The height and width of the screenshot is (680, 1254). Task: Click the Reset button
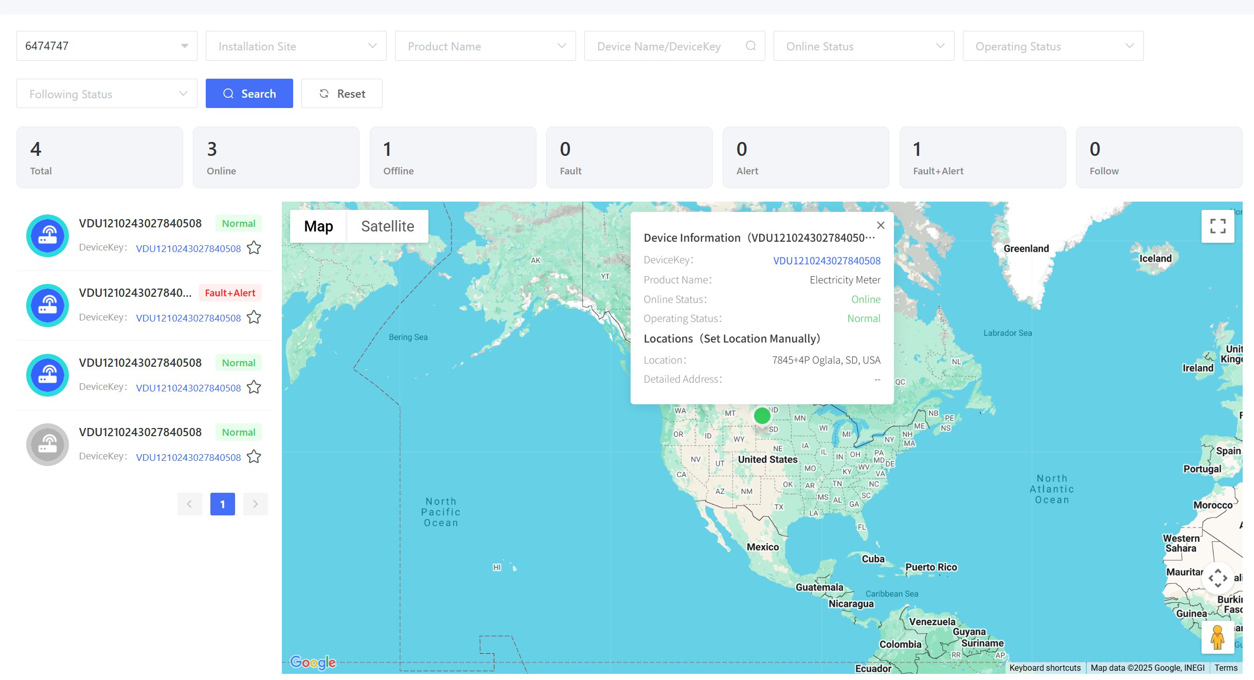point(342,94)
